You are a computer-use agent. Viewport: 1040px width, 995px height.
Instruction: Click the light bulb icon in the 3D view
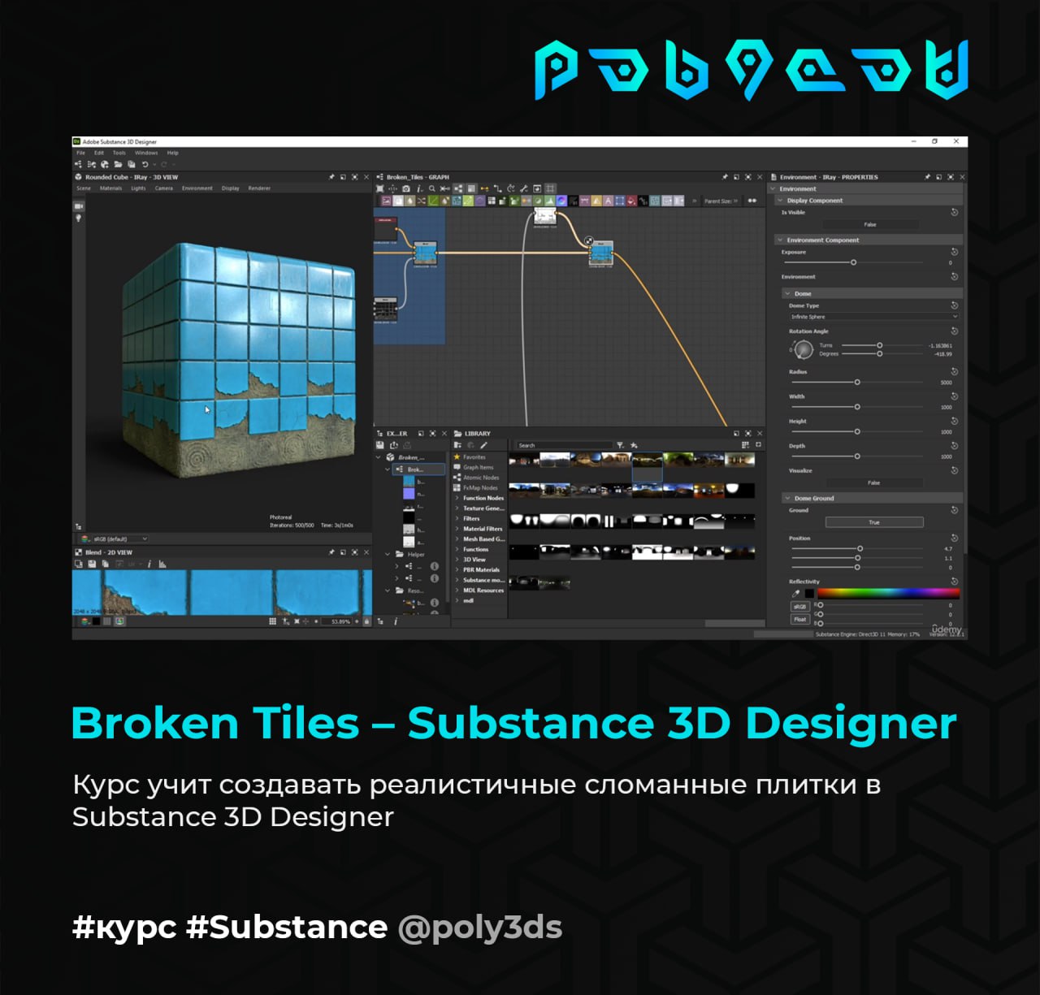[x=79, y=218]
